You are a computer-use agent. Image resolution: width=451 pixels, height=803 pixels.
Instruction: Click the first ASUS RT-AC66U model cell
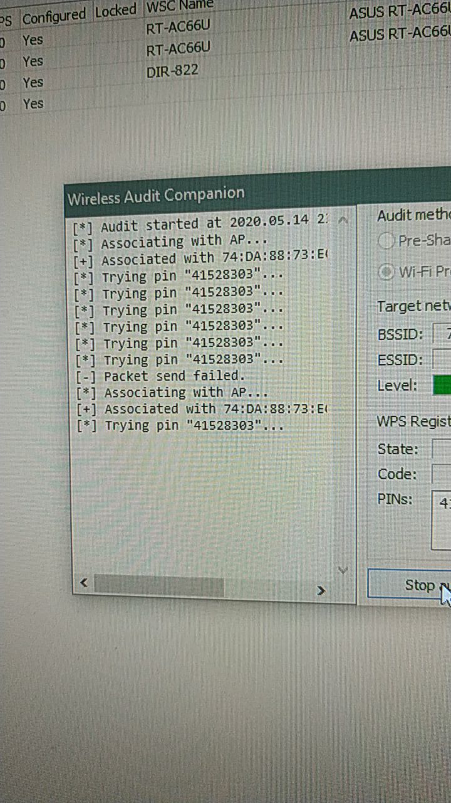point(400,11)
